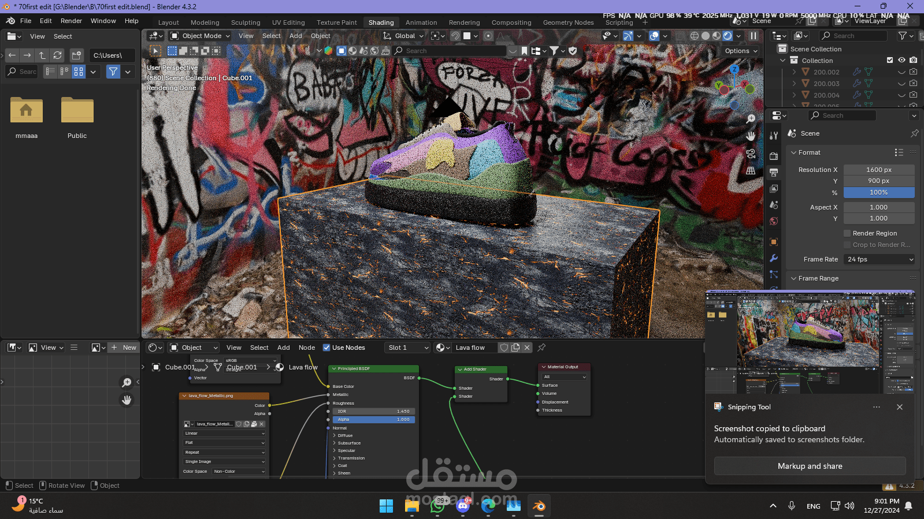Open Global transform orientation dropdown
924x519 pixels.
pyautogui.click(x=403, y=36)
